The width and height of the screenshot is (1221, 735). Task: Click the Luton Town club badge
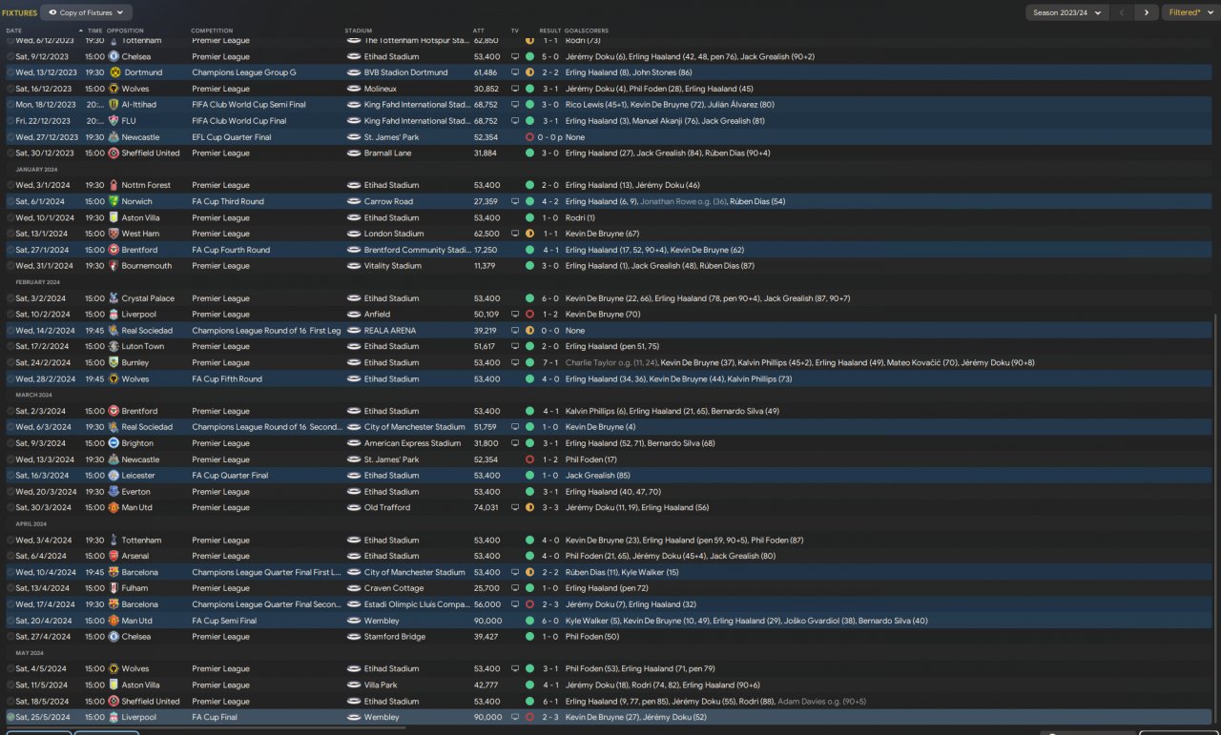tap(114, 347)
